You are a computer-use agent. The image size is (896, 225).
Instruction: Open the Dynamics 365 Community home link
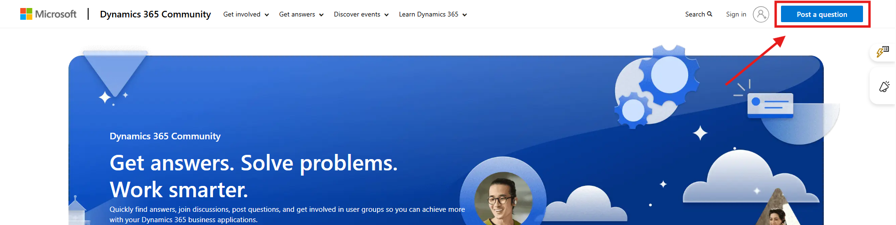[156, 14]
